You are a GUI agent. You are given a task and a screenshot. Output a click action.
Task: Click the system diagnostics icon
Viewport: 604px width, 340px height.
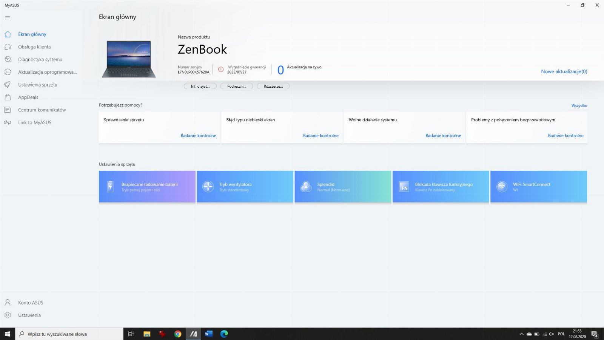coord(8,59)
